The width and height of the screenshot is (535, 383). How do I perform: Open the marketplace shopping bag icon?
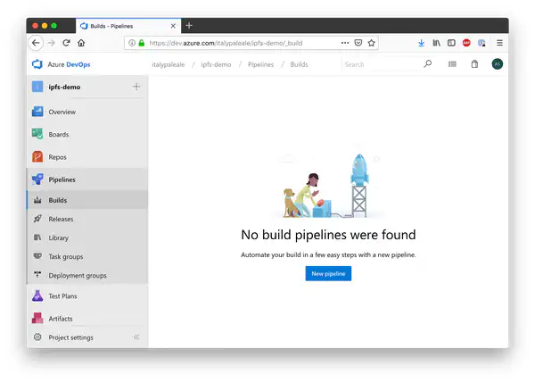click(x=474, y=64)
